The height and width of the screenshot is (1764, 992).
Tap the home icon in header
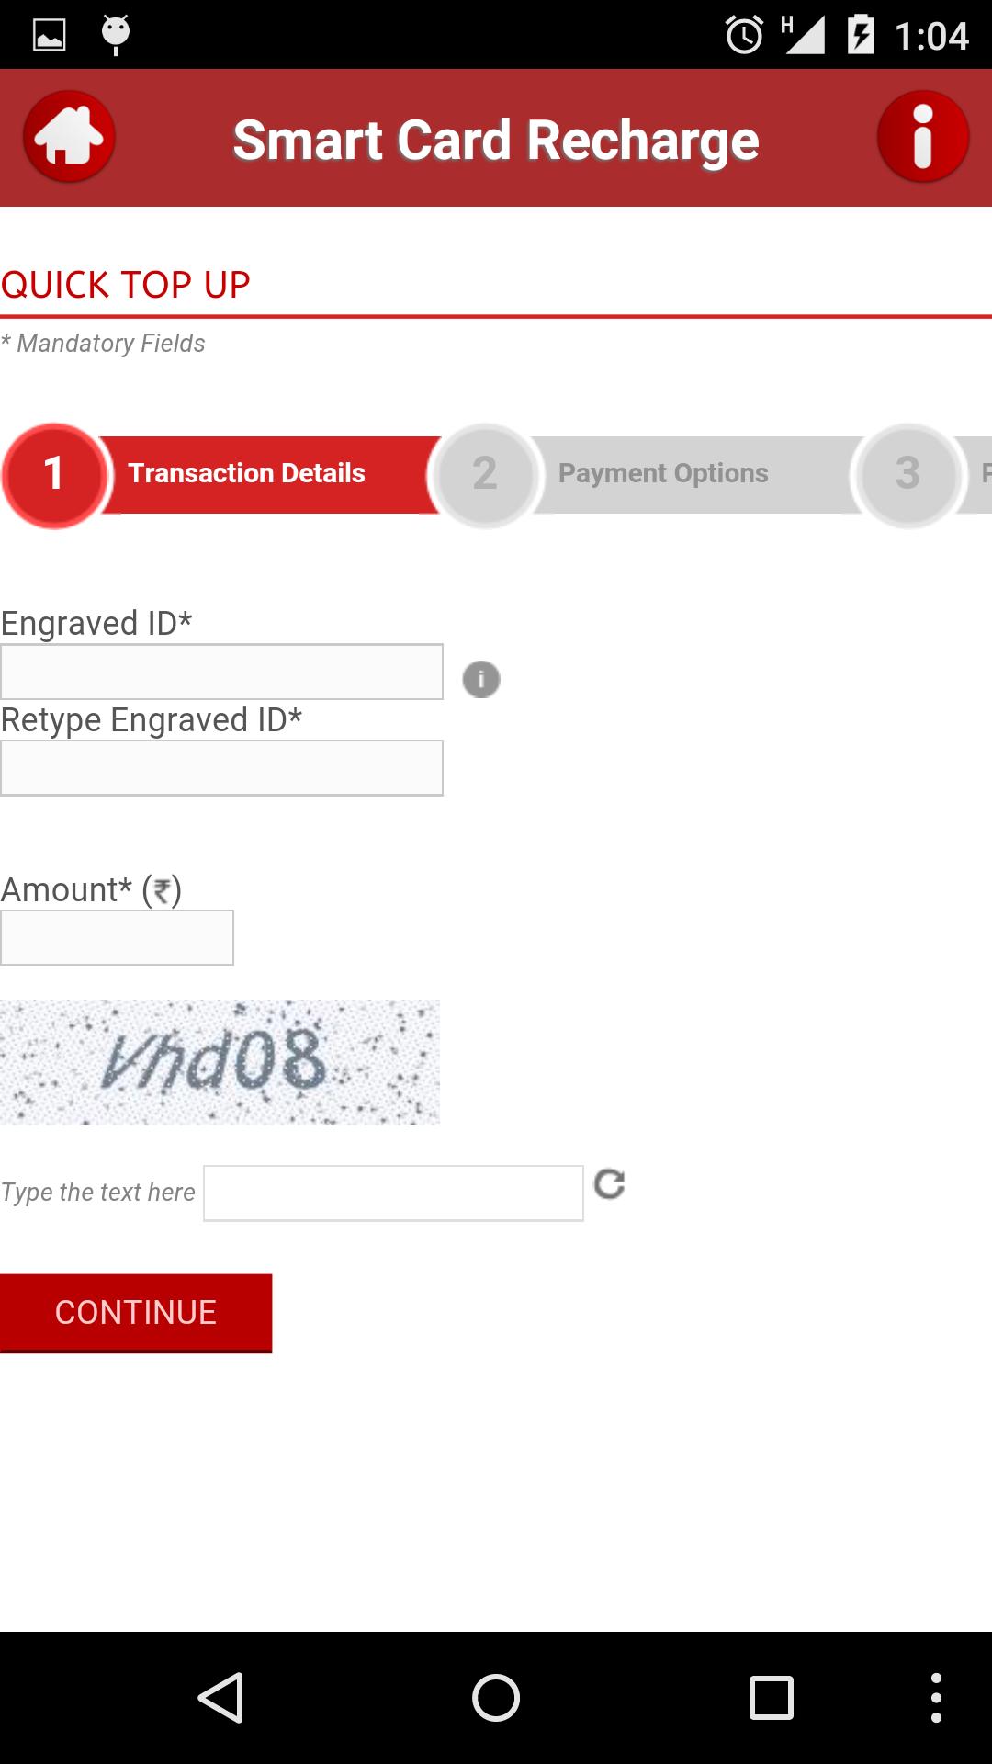pyautogui.click(x=69, y=137)
